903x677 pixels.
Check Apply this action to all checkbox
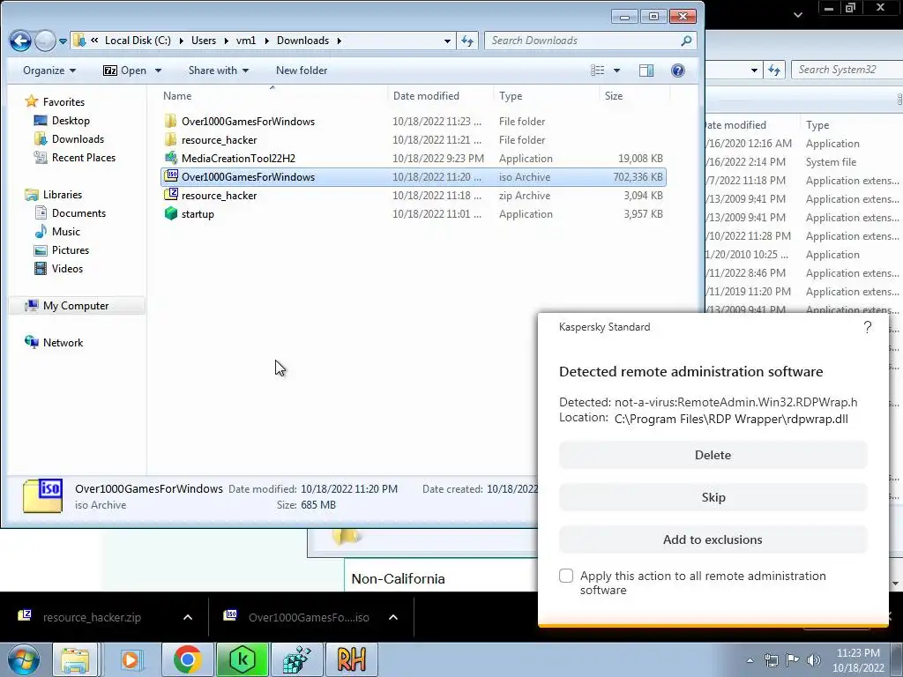click(x=566, y=576)
